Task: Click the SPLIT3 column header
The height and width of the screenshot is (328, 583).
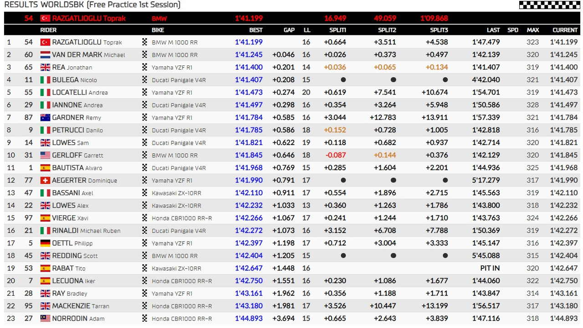Action: tap(439, 30)
